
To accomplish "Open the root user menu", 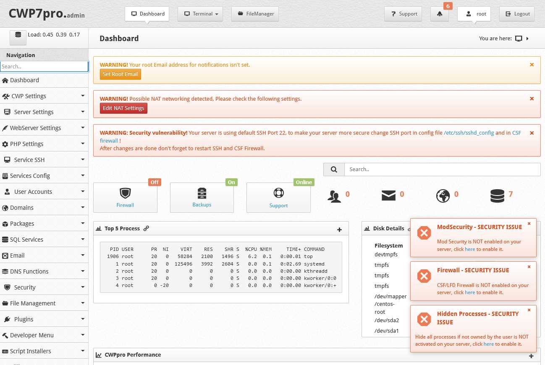I will click(474, 14).
